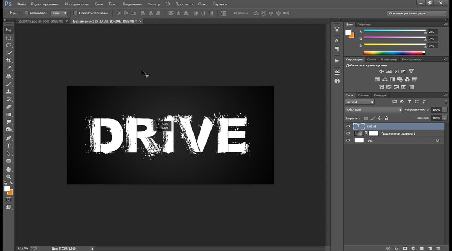The height and width of the screenshot is (251, 452).
Task: Click the R channel slider
Action: click(x=395, y=31)
